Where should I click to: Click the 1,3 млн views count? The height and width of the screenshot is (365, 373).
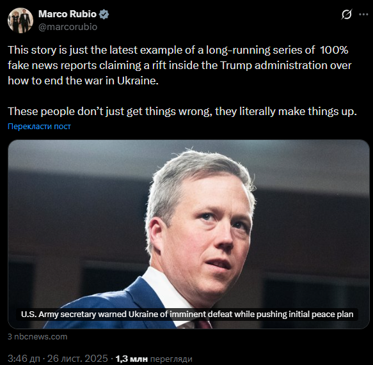[x=132, y=359]
